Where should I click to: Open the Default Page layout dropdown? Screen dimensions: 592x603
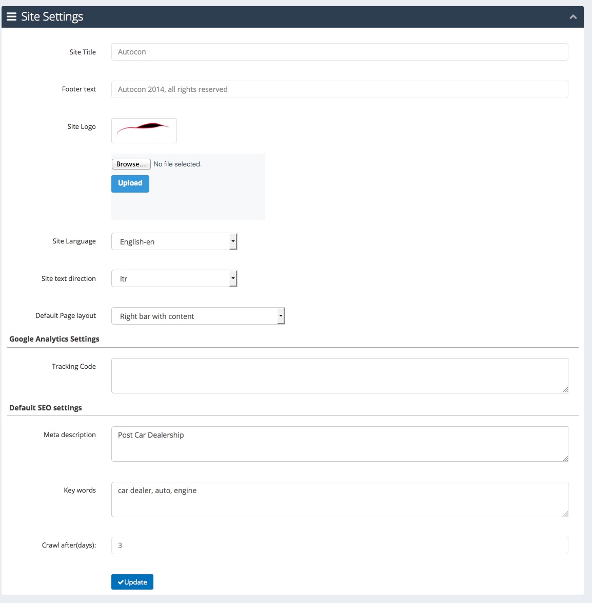198,316
